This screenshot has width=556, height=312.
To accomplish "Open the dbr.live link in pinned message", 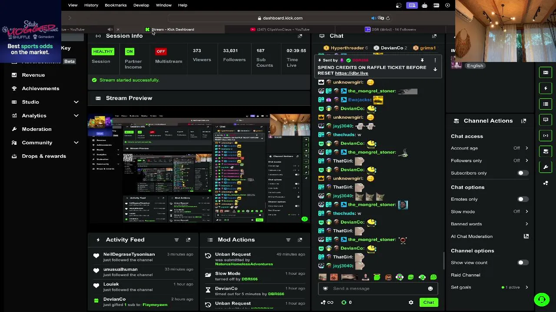I will coord(351,73).
